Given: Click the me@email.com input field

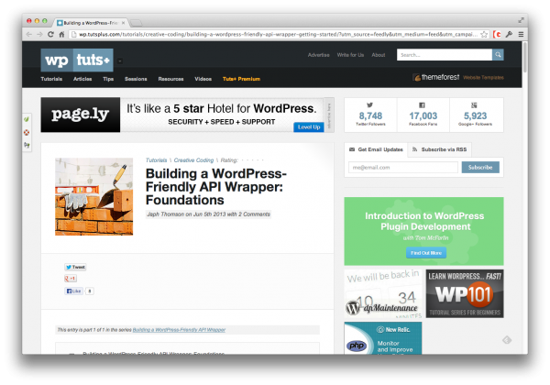Looking at the screenshot, I should coord(403,167).
